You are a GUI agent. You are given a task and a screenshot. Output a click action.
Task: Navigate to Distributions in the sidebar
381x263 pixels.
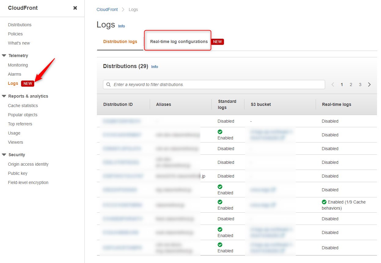20,25
